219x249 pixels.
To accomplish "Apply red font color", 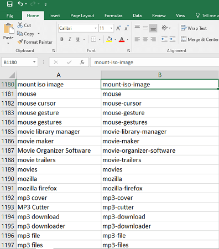I will tap(122, 39).
